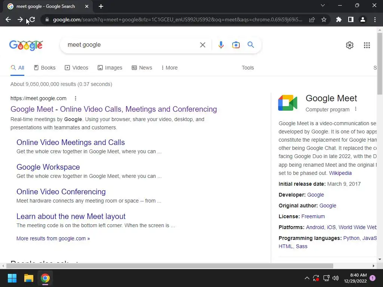This screenshot has height=287, width=383.
Task: Open the notification badge in taskbar
Action: [x=373, y=278]
